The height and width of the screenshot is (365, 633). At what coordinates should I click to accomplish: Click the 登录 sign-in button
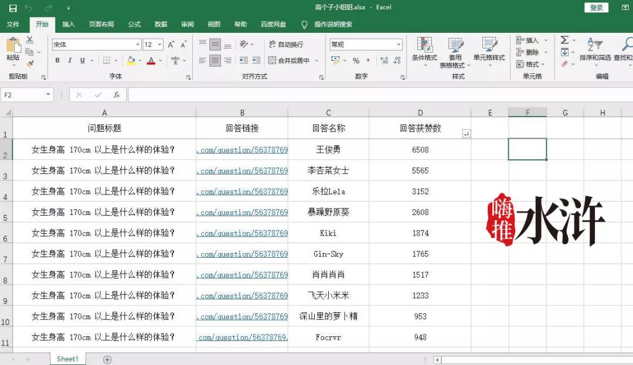coord(596,7)
